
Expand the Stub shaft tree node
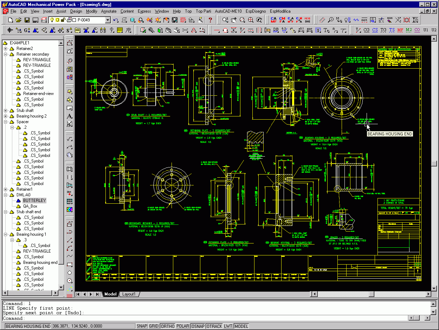pos(6,110)
